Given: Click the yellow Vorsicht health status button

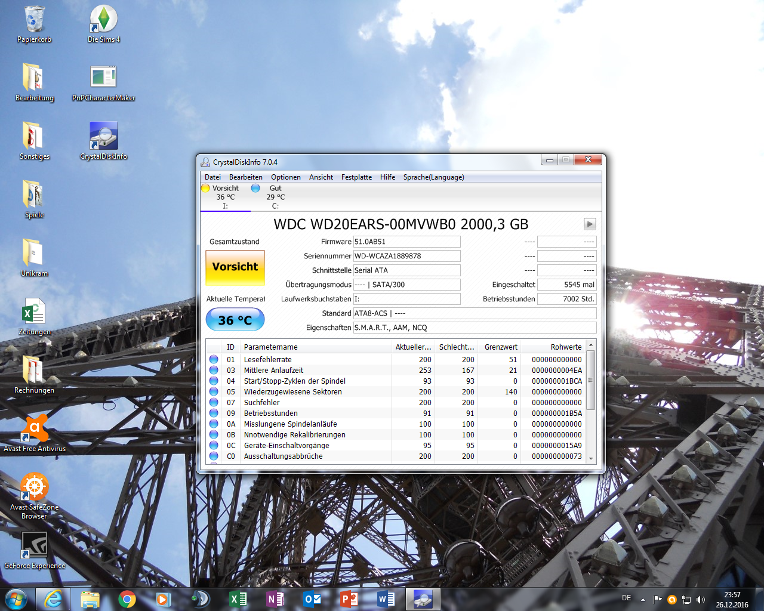Looking at the screenshot, I should 235,268.
